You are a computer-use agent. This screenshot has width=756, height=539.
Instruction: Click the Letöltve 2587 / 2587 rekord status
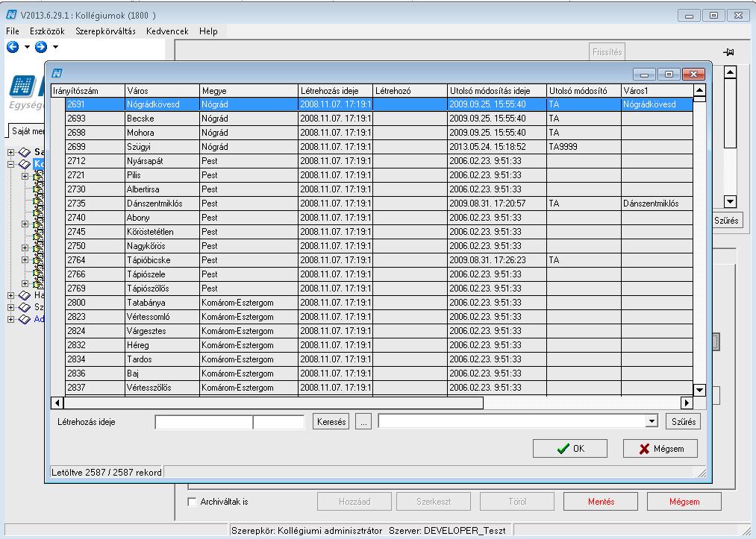click(x=107, y=472)
